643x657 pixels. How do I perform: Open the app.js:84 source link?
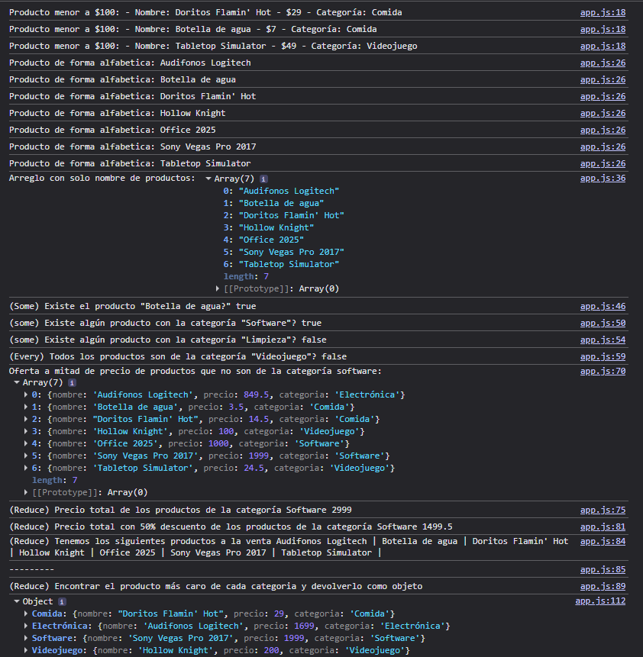[603, 541]
